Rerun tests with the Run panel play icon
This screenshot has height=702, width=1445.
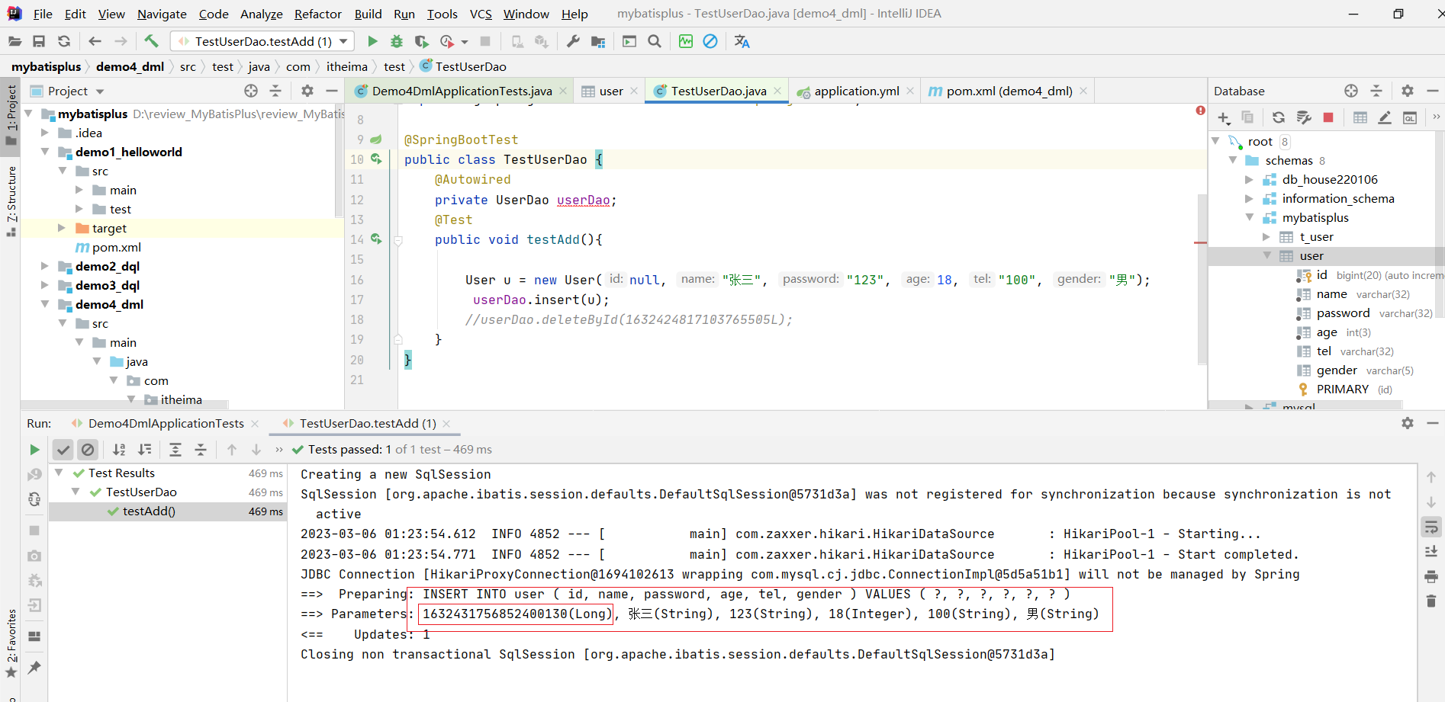[34, 450]
